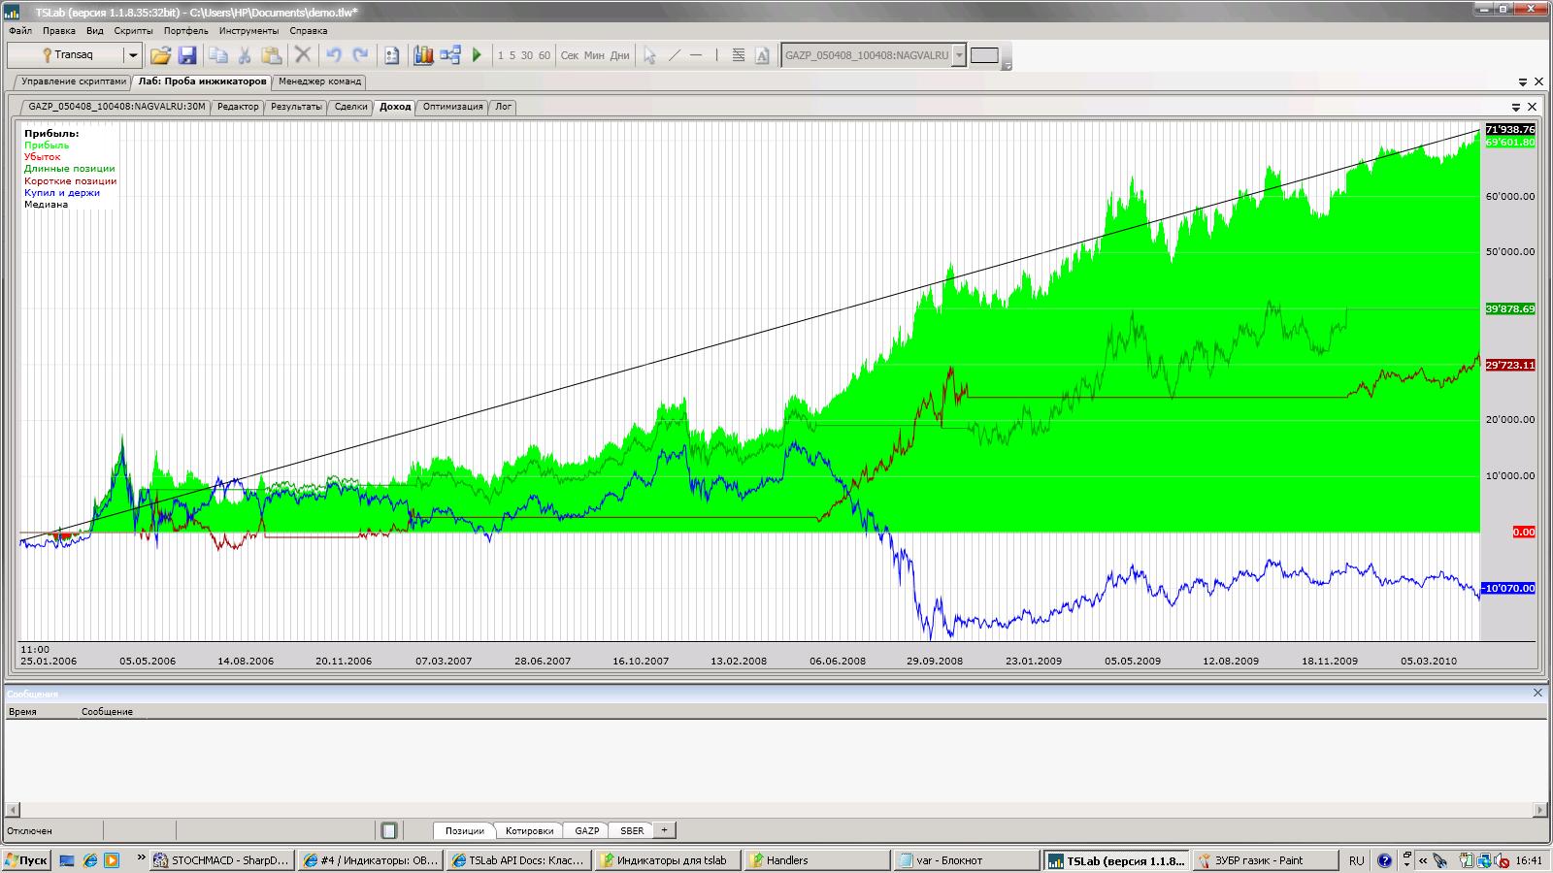This screenshot has width=1553, height=873.
Task: Open the Скрипты menu
Action: click(133, 31)
